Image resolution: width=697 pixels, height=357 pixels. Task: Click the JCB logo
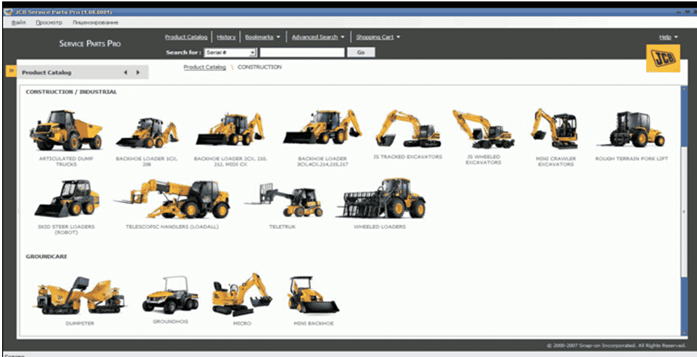[663, 58]
